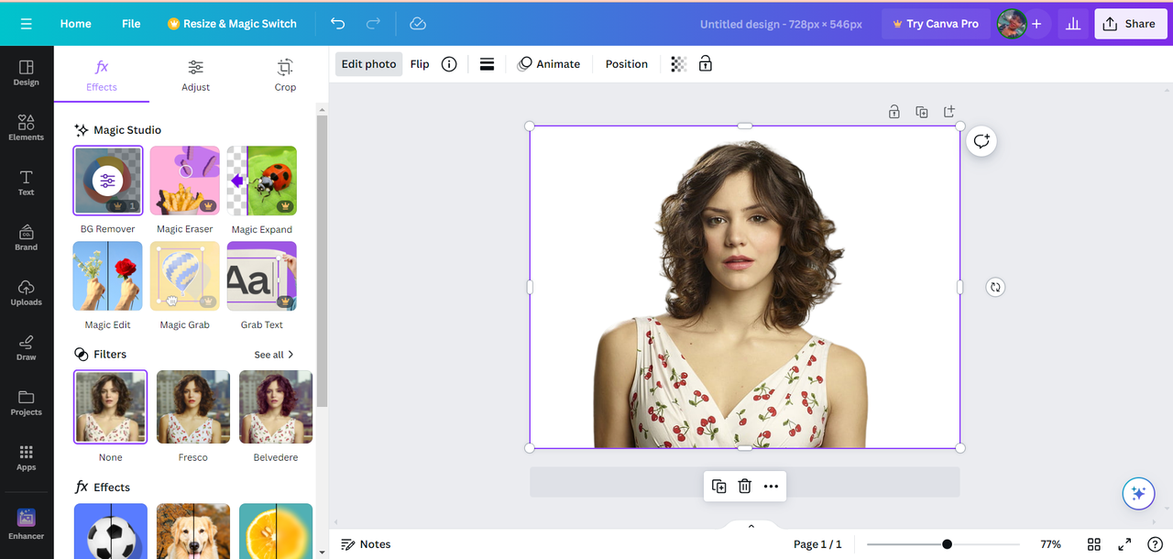Switch to the Effects tab
This screenshot has width=1173, height=559.
(102, 75)
